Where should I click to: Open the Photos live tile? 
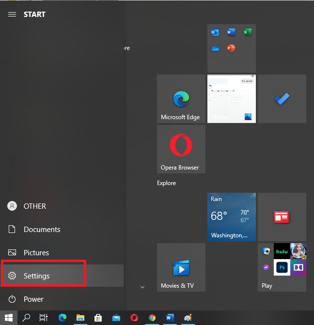click(x=231, y=99)
